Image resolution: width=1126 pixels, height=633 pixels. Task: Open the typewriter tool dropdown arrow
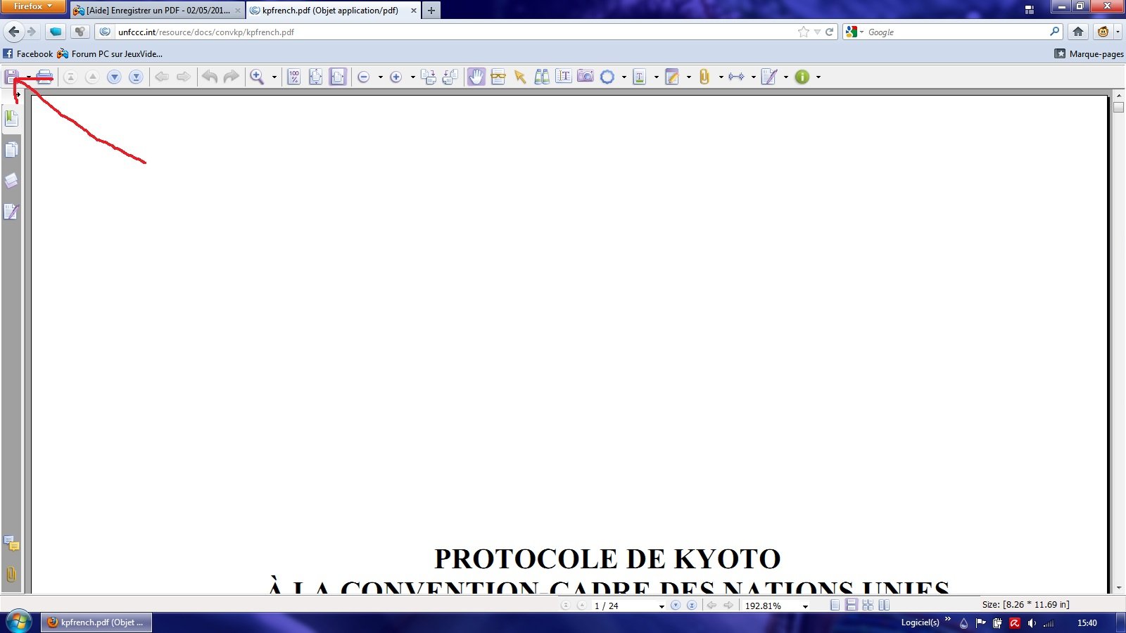(x=785, y=77)
